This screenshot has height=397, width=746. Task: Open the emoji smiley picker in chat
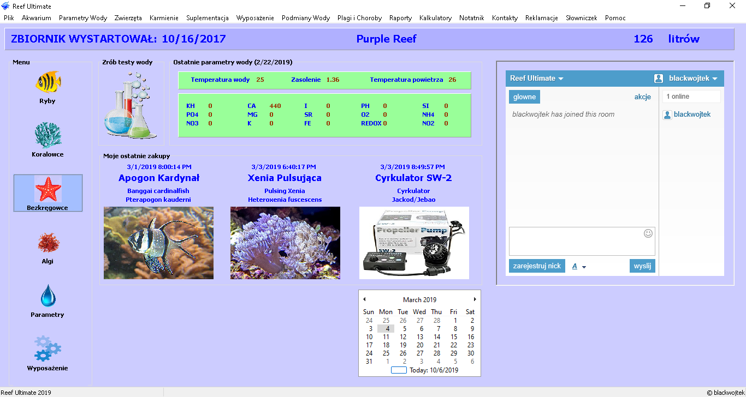pyautogui.click(x=648, y=233)
